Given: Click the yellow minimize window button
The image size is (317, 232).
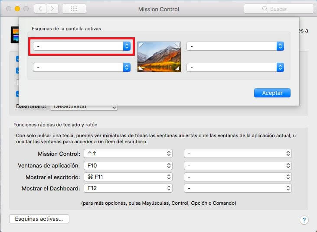Looking at the screenshot, I should (17, 9).
